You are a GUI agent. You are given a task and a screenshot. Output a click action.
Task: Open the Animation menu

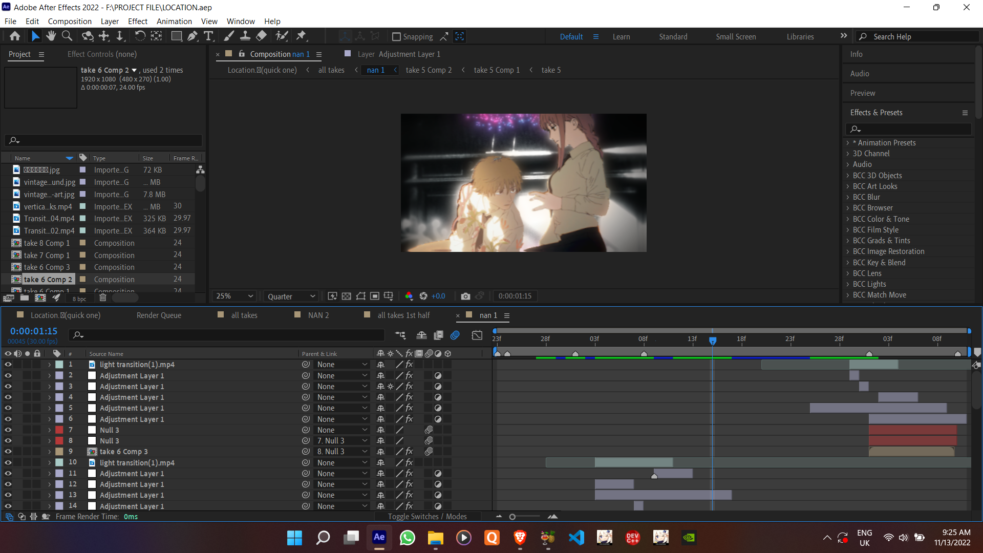tap(174, 22)
